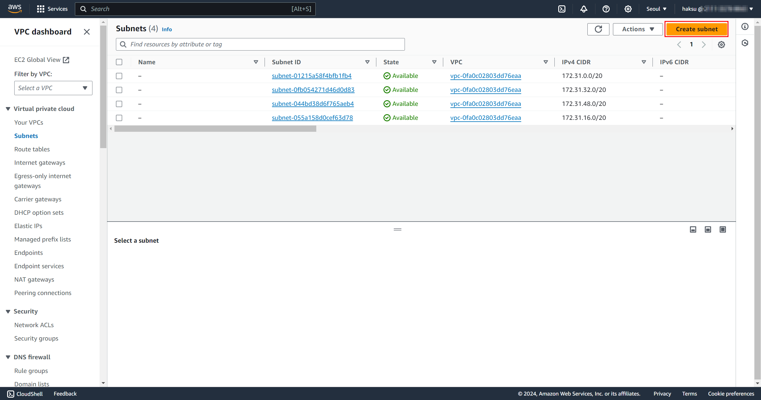The image size is (761, 400).
Task: Open Security groups in sidebar
Action: coord(36,338)
